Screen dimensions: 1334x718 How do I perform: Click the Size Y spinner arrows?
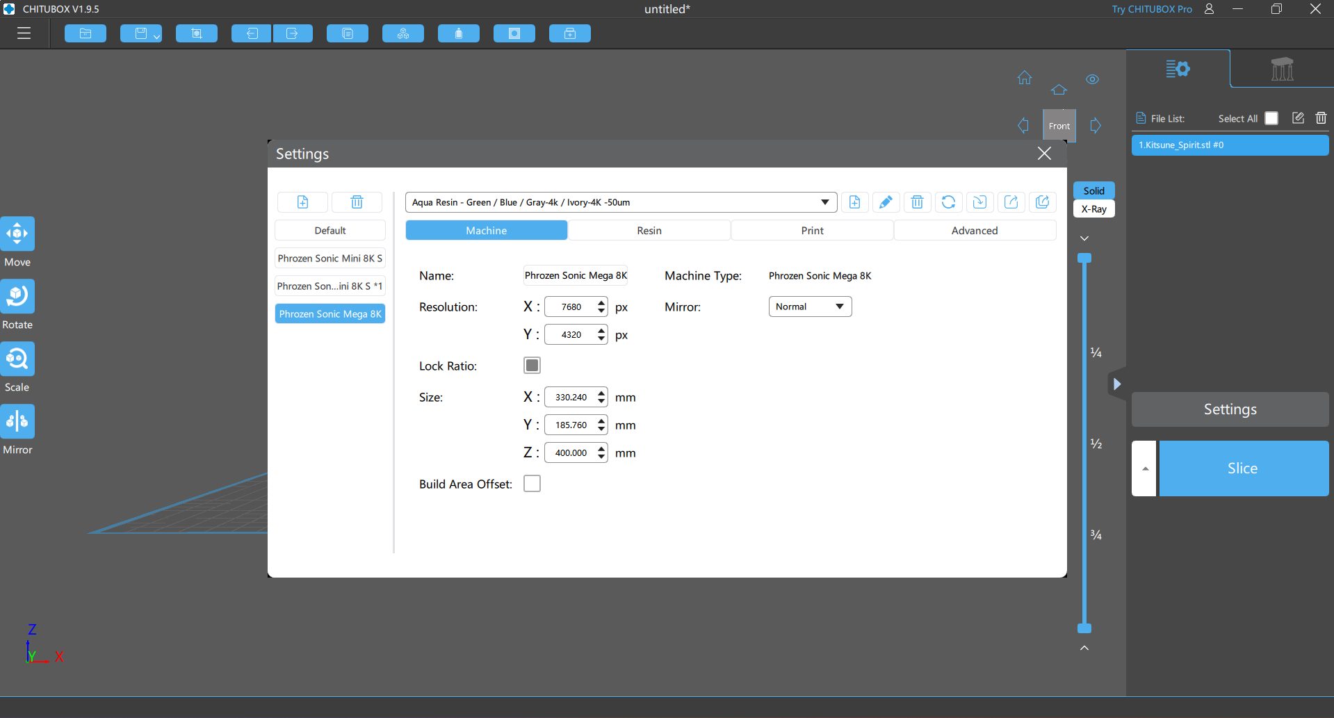(601, 425)
